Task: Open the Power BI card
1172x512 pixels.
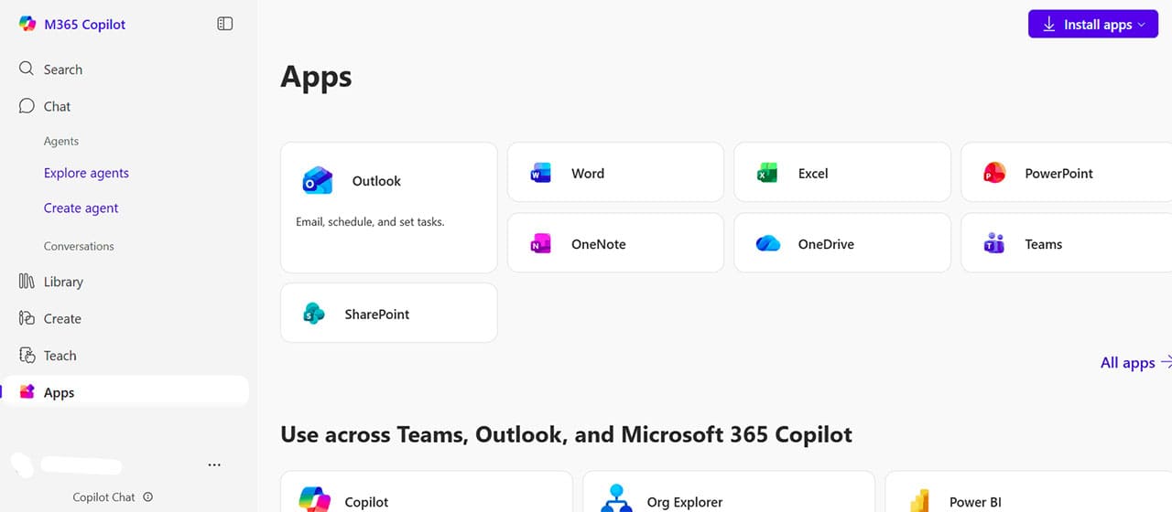Action: pyautogui.click(x=1028, y=492)
